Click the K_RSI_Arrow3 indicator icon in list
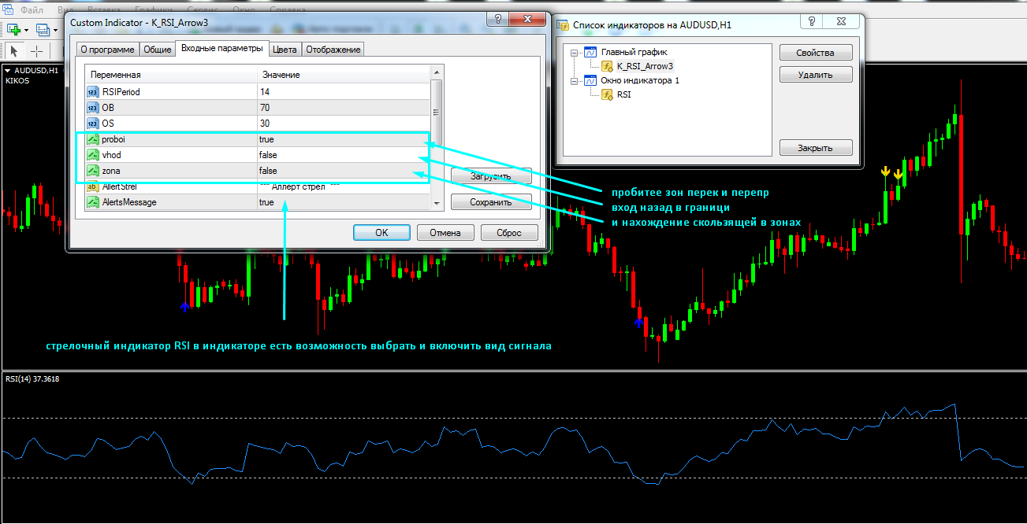 (x=607, y=66)
